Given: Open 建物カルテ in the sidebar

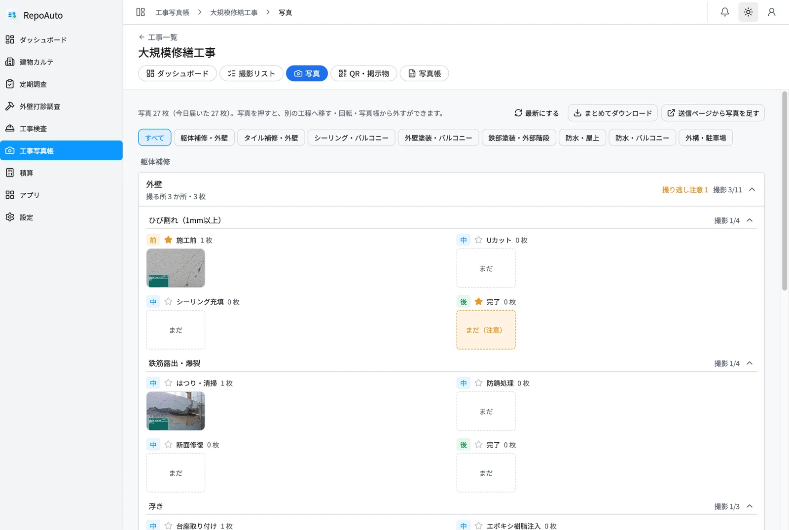Looking at the screenshot, I should coord(61,62).
